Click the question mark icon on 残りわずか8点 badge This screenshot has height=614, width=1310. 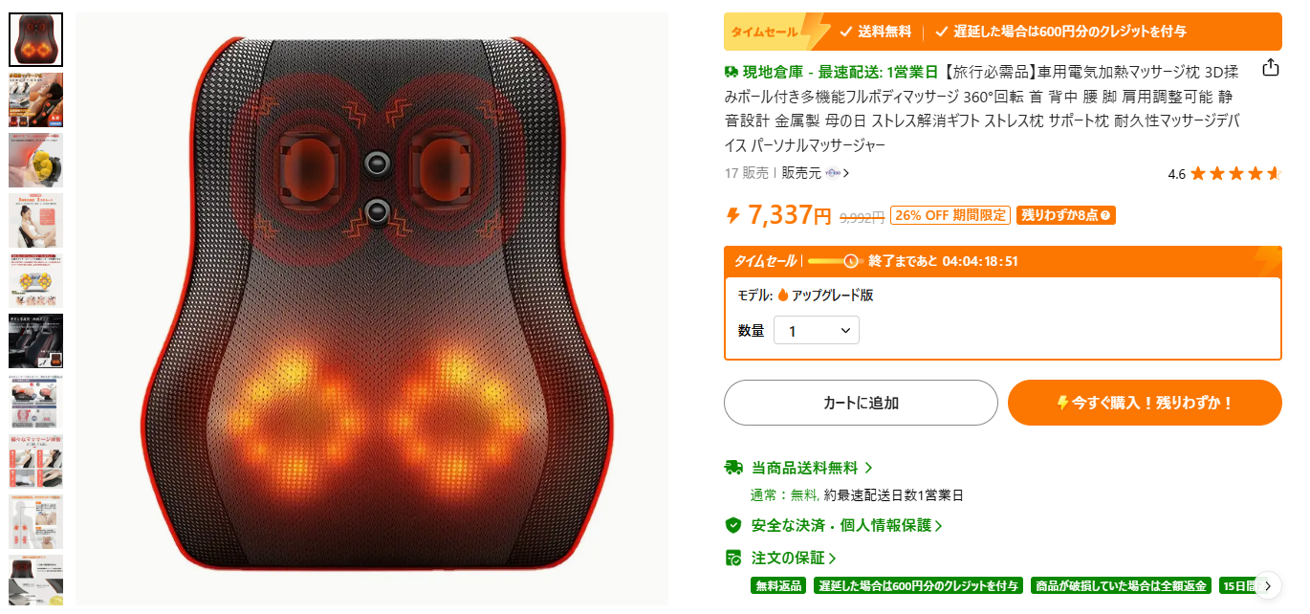point(1106,216)
